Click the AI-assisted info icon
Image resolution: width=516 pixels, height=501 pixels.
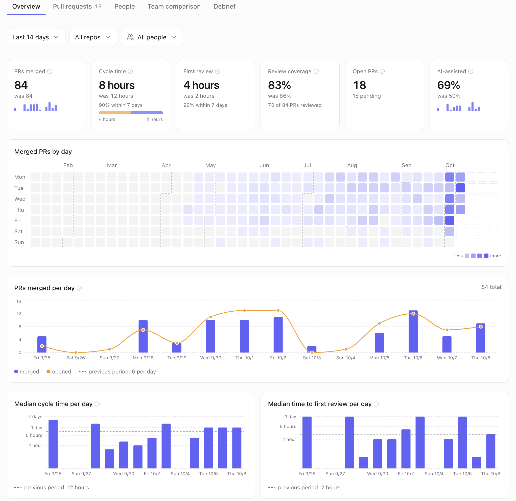point(471,71)
